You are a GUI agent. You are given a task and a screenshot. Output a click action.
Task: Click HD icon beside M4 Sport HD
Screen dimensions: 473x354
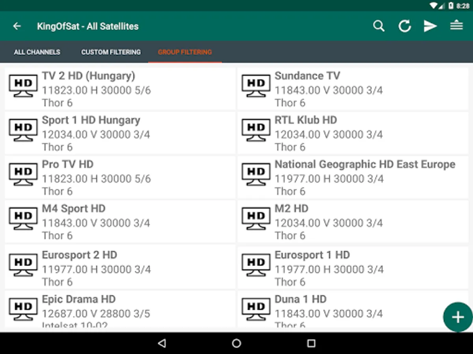[23, 219]
